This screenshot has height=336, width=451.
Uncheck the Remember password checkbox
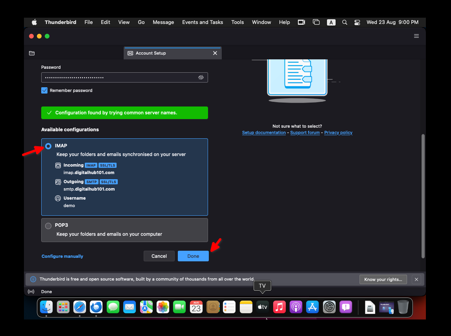tap(44, 90)
